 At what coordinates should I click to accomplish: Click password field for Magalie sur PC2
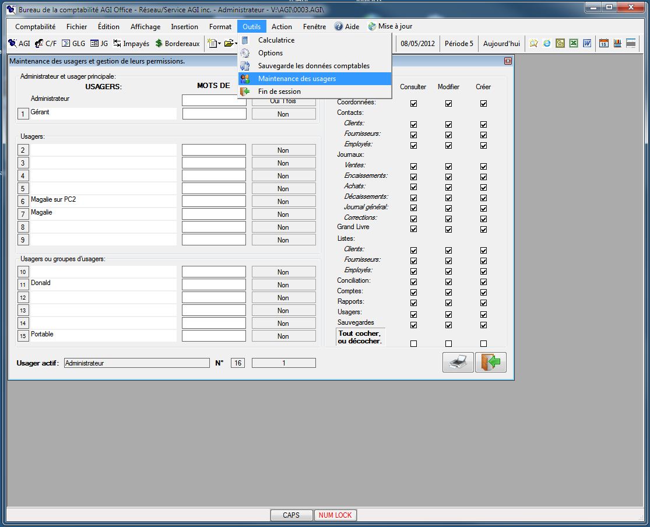[x=214, y=201]
